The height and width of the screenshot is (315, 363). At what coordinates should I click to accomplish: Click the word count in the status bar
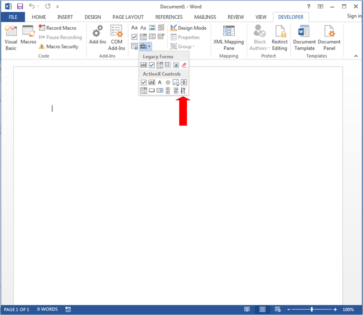pos(47,309)
